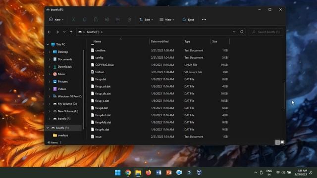The image size is (317, 178).
Task: Select Pictures in navigation pane
Action: pos(63,82)
